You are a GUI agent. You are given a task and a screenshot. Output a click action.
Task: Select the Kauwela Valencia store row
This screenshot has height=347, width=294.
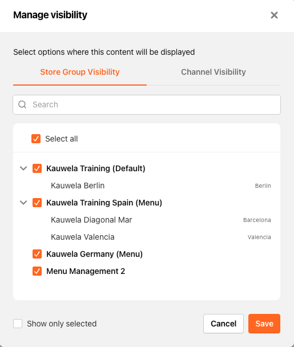tap(147, 237)
